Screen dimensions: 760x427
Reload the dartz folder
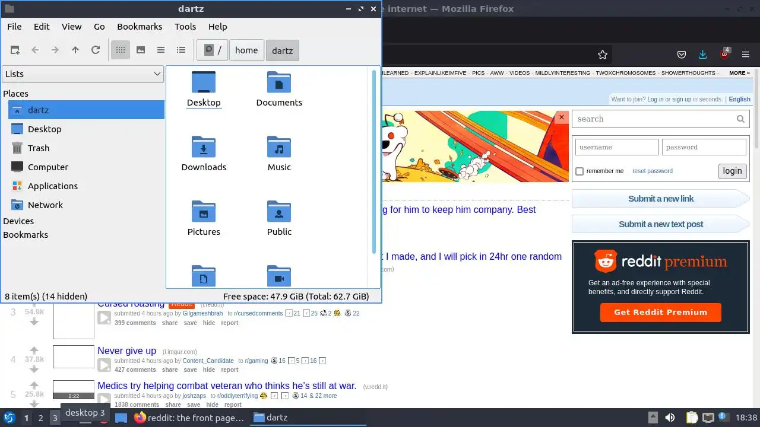[96, 50]
